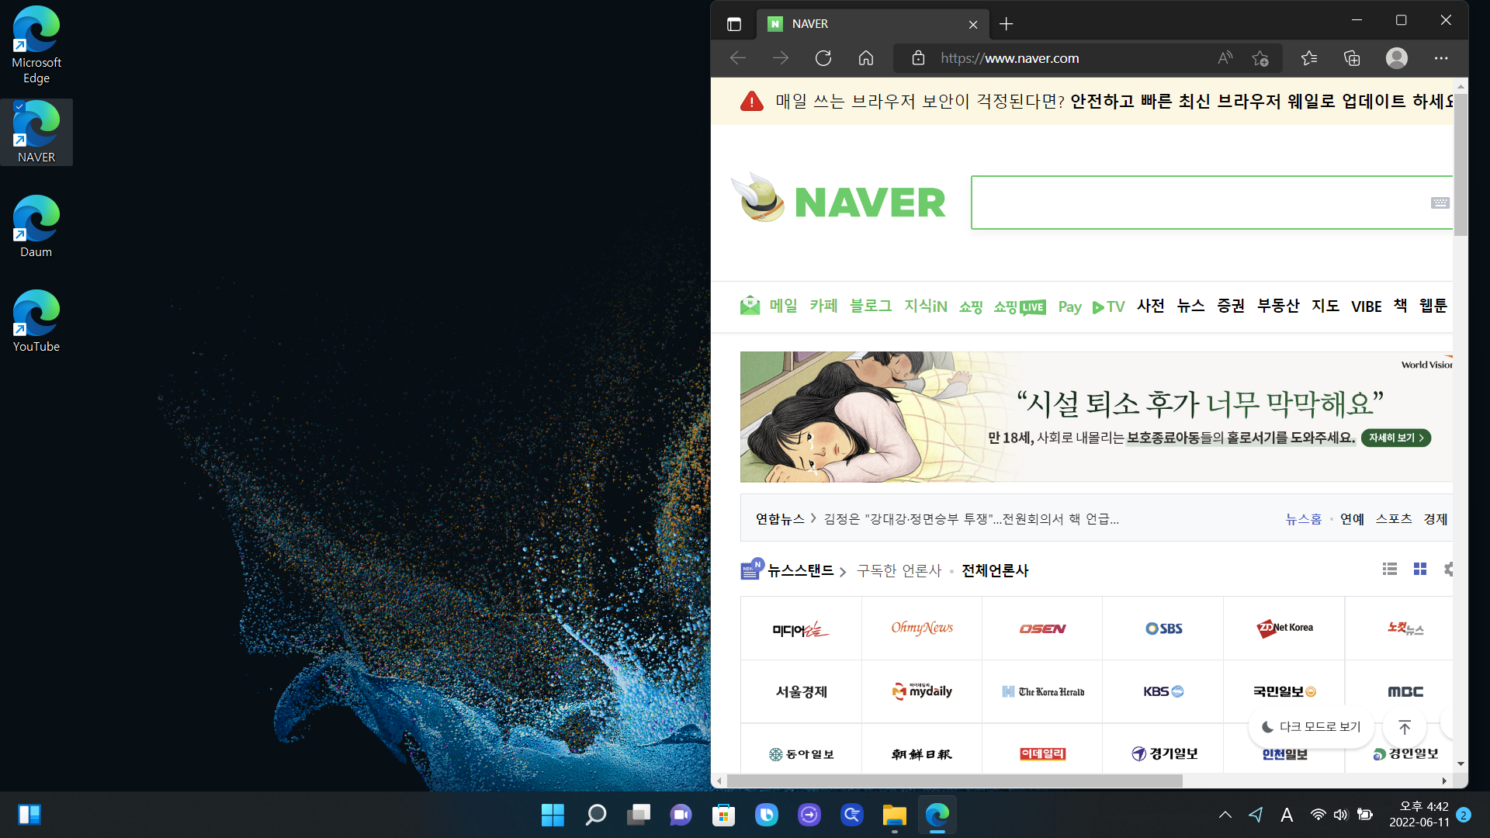This screenshot has width=1490, height=838.
Task: Open the 뉴스홈 link
Action: tap(1303, 519)
